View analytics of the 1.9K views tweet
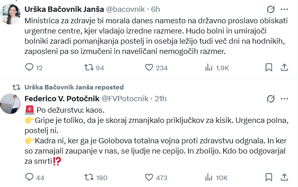The height and width of the screenshot is (187, 298). coord(208,67)
